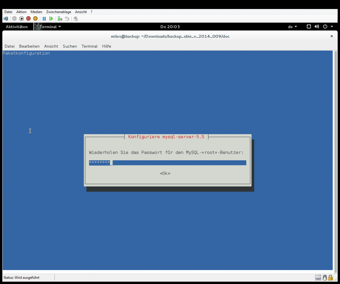Image resolution: width=340 pixels, height=284 pixels.
Task: Reset the VM with the green play icon
Action: click(51, 19)
